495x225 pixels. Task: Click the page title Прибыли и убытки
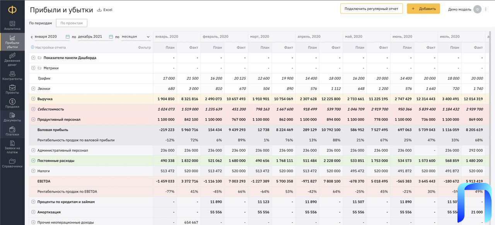[x=61, y=10]
